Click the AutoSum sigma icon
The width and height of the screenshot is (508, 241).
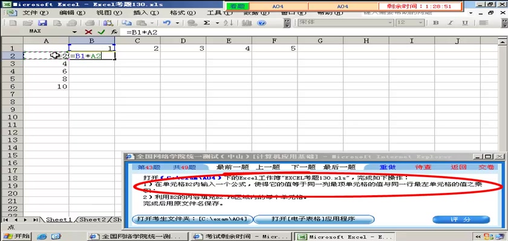207,23
